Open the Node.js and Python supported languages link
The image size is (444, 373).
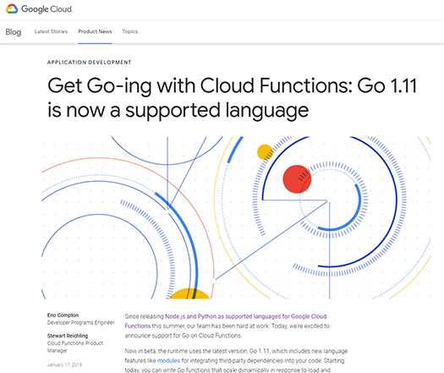pos(226,321)
